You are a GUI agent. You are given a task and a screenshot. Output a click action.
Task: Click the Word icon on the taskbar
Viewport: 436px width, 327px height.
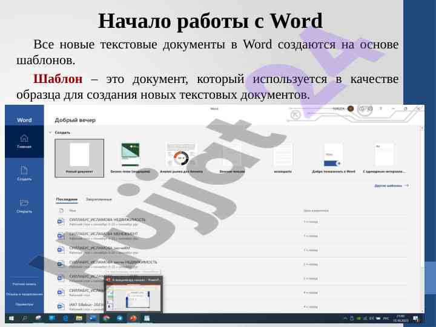(x=92, y=318)
